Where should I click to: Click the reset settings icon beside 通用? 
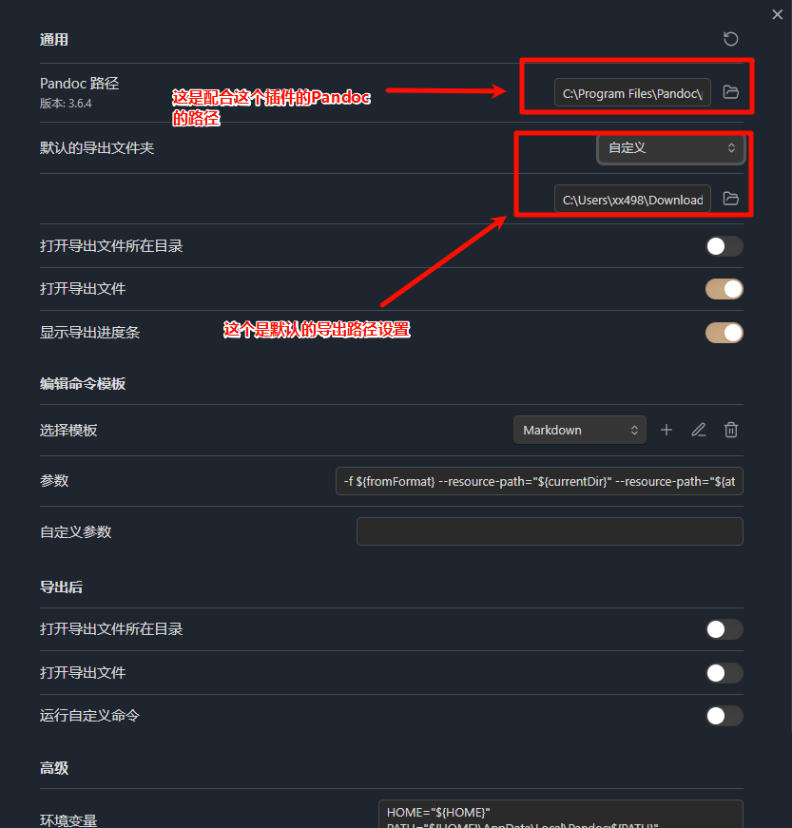point(731,39)
